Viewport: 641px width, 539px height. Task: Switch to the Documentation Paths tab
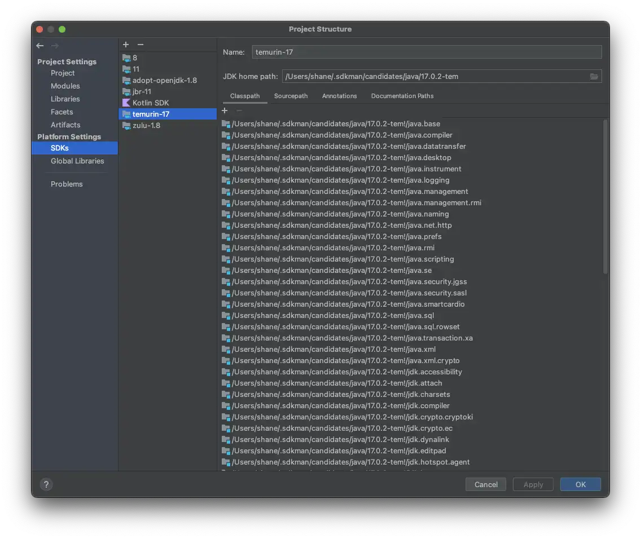[402, 96]
